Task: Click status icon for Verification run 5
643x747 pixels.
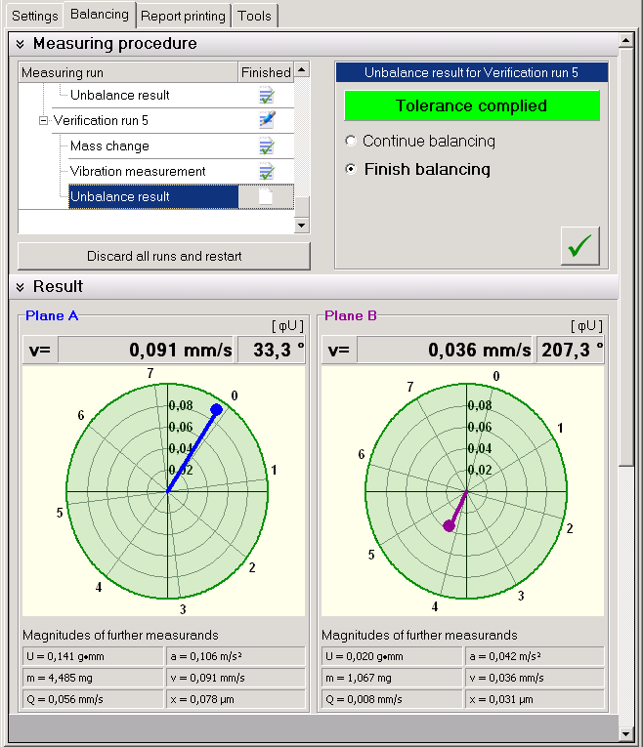Action: click(266, 120)
